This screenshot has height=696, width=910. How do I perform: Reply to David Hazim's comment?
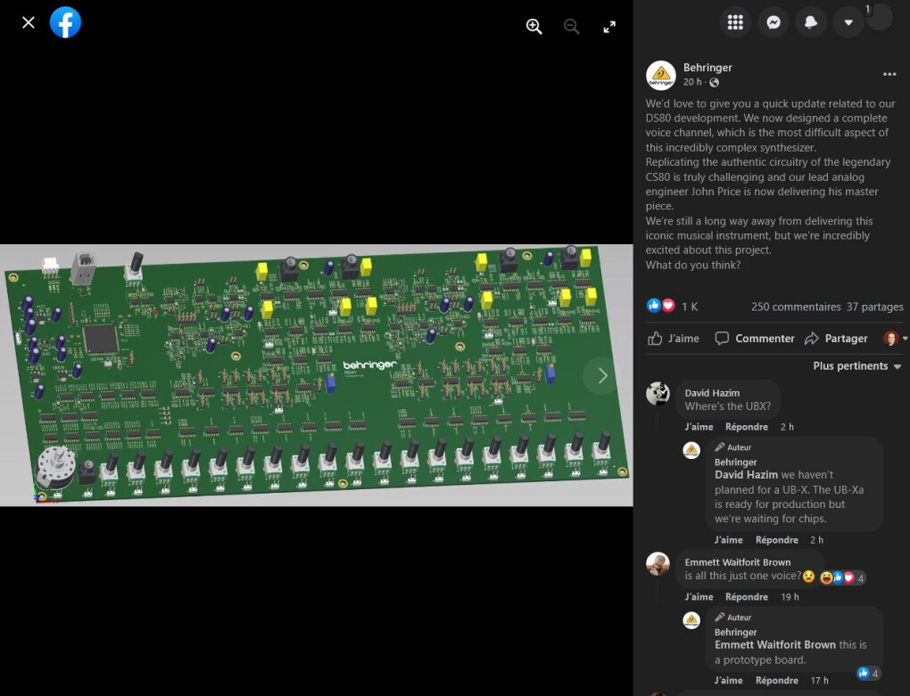coord(747,427)
